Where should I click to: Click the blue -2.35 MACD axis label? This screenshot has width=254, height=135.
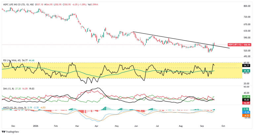(246, 112)
